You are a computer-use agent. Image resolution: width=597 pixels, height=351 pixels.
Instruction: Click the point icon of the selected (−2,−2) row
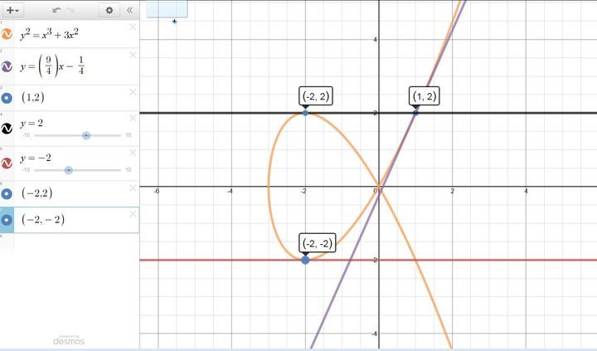(x=7, y=220)
